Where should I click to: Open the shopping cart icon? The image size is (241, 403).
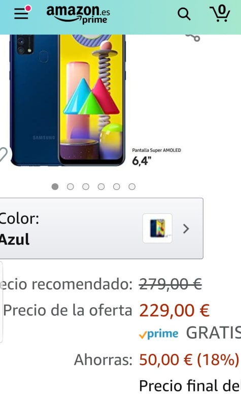(220, 13)
